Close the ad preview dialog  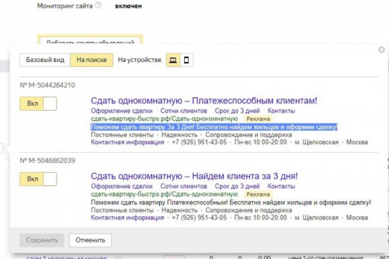[x=381, y=50]
